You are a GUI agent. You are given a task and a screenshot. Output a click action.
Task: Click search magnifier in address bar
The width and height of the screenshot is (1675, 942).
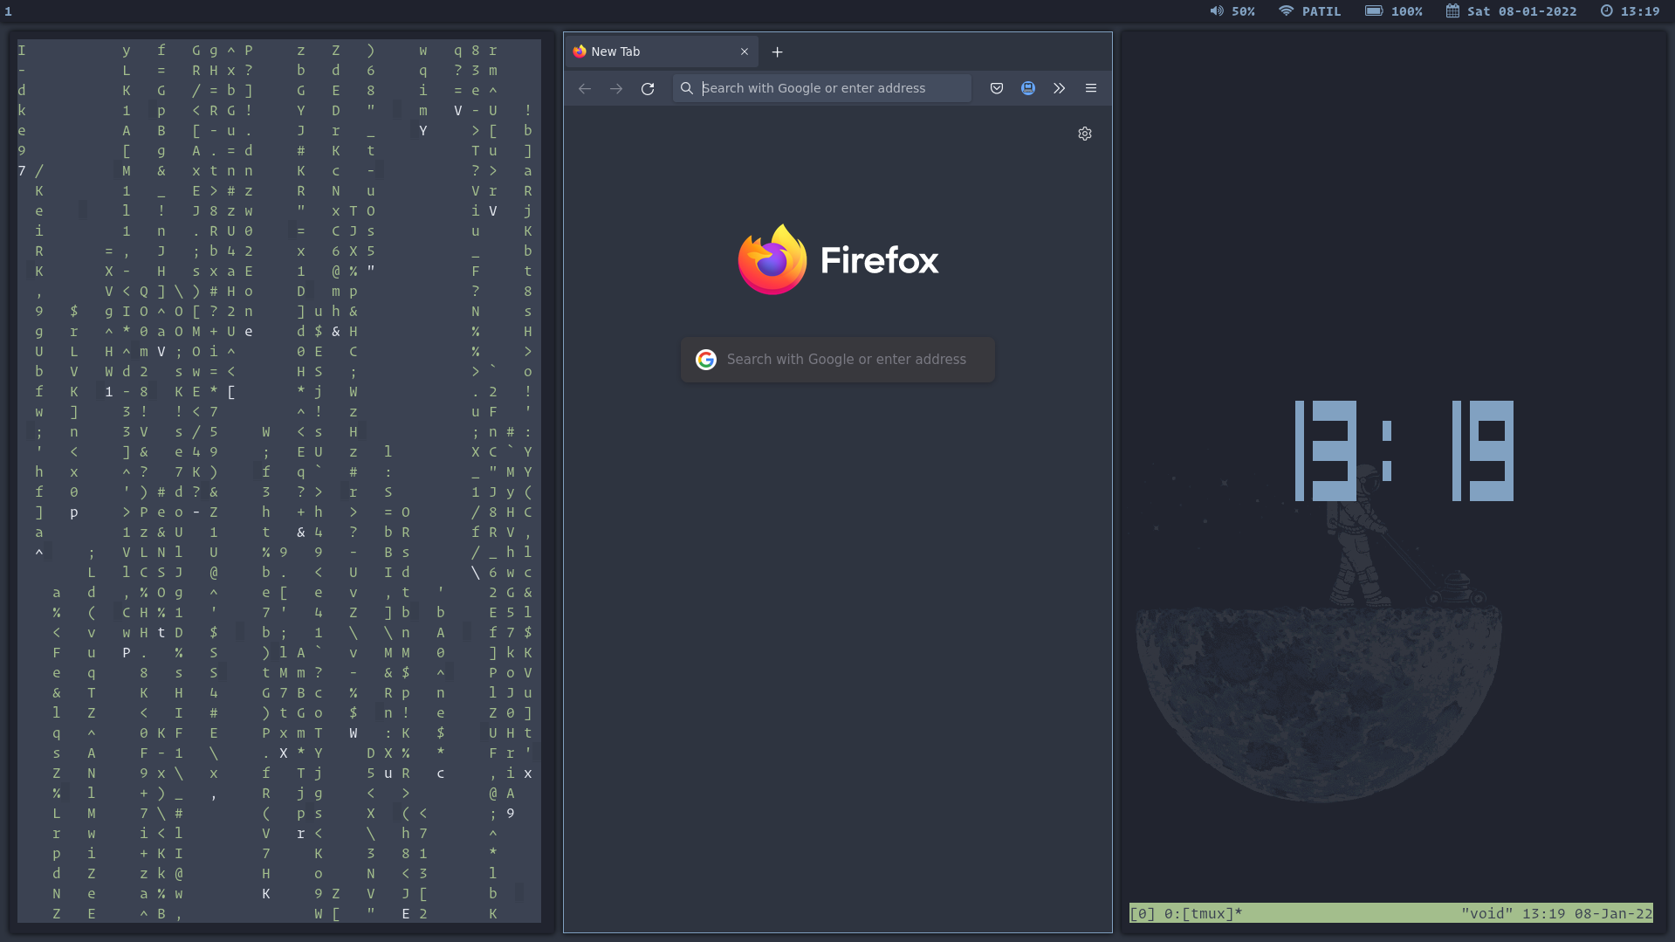click(687, 88)
